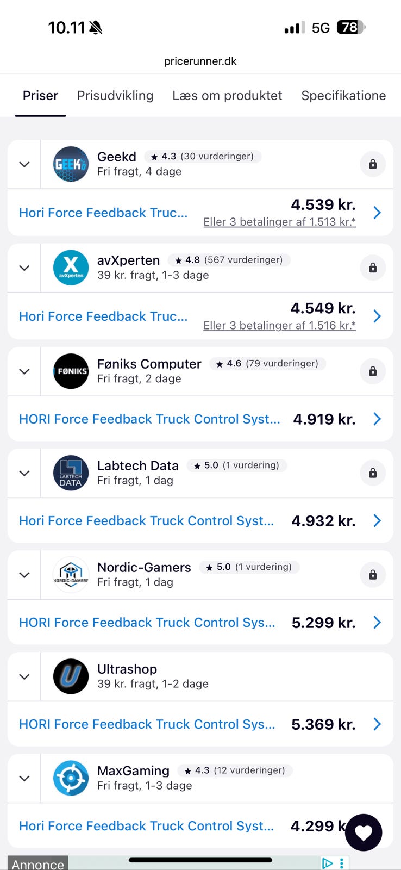Tap the Ultrashop store logo
This screenshot has width=401, height=870.
click(x=71, y=676)
